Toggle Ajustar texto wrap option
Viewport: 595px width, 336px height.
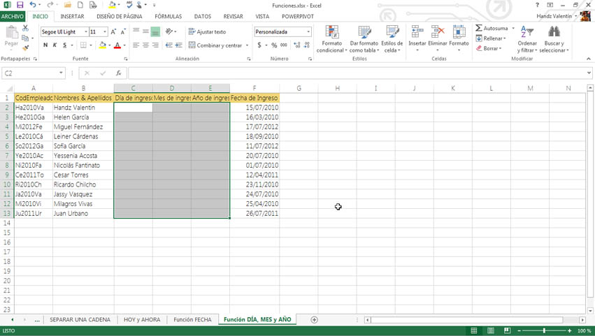click(x=207, y=31)
